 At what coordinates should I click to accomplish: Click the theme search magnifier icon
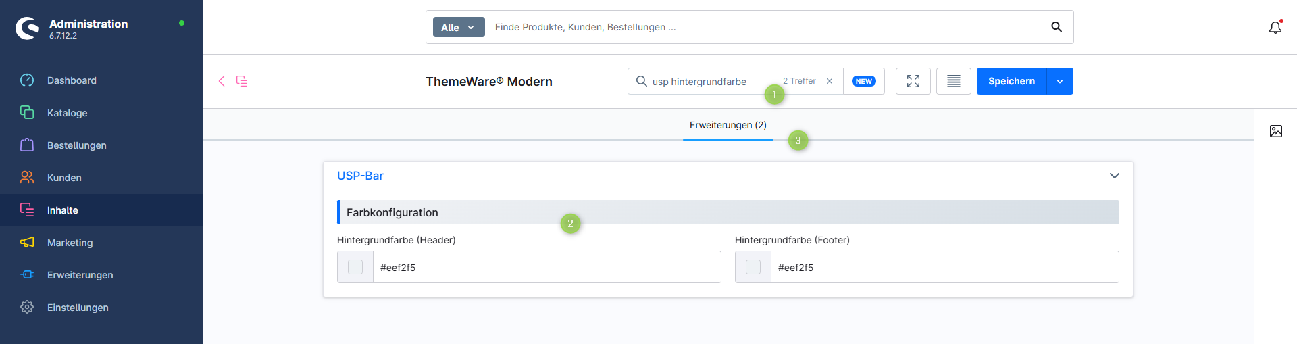[641, 81]
